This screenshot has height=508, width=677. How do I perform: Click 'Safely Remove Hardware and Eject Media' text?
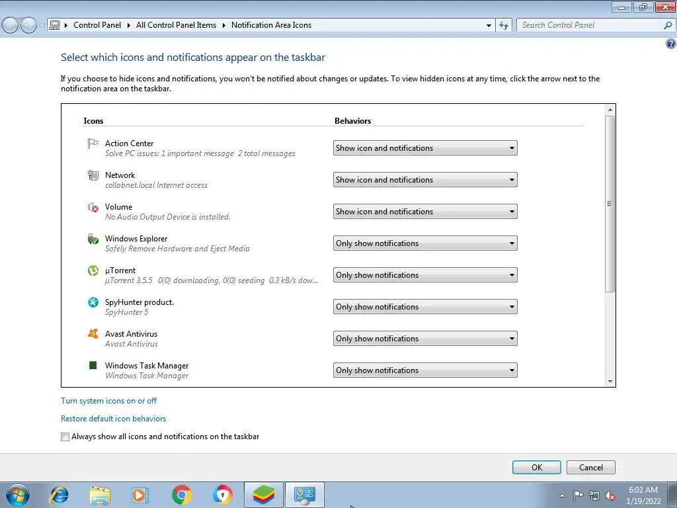177,249
